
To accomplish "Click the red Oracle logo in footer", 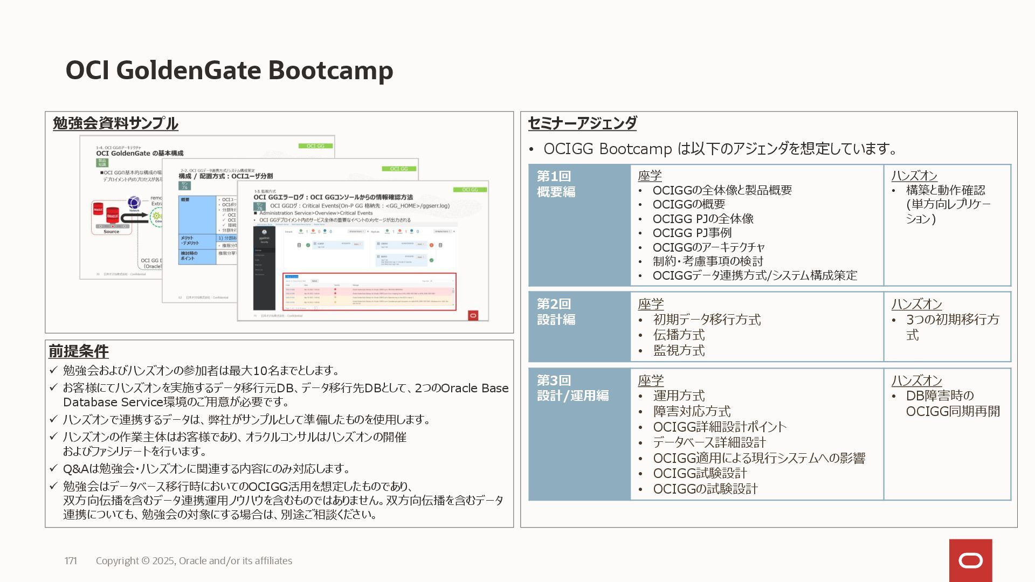I will tap(970, 560).
